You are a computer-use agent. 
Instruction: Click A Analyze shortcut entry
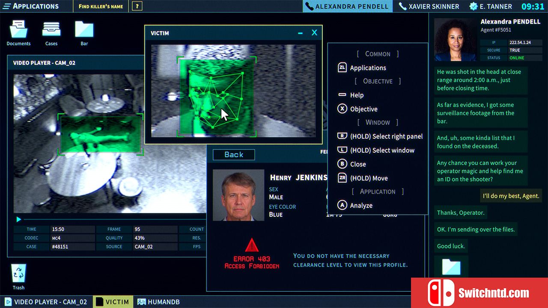tap(355, 205)
